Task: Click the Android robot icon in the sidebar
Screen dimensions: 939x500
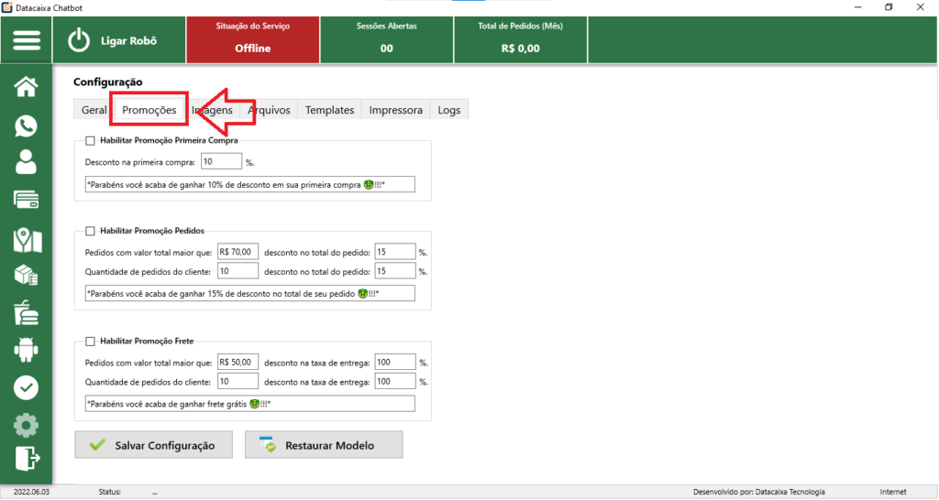Action: [x=27, y=349]
